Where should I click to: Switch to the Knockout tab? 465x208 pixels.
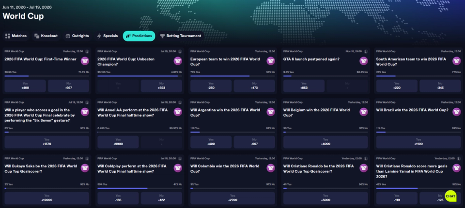pyautogui.click(x=46, y=36)
